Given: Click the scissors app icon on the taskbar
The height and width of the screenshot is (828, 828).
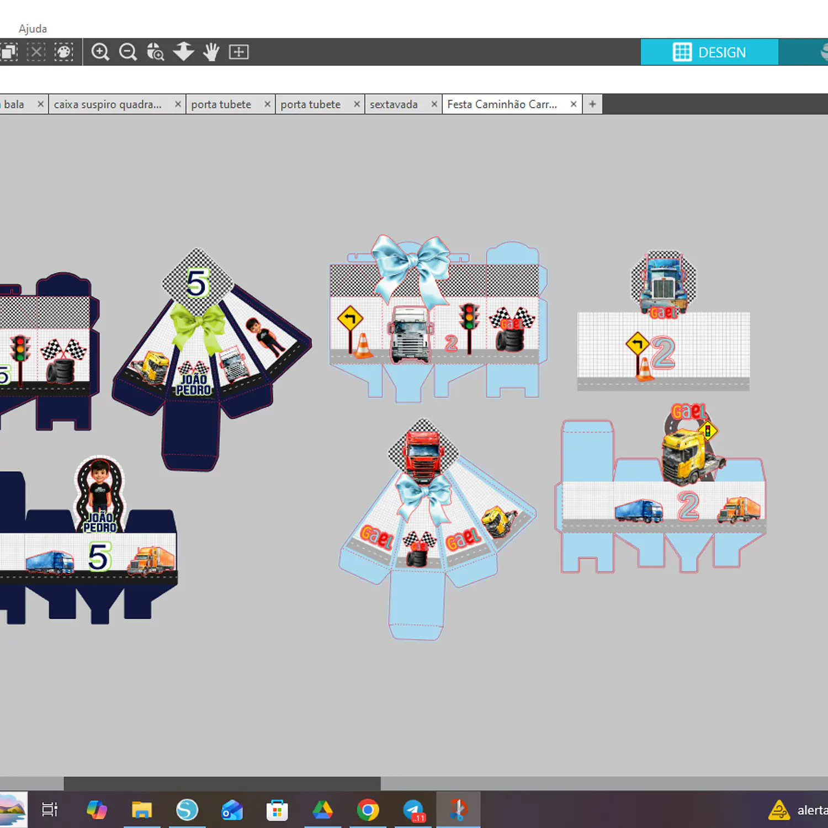Looking at the screenshot, I should (x=458, y=810).
